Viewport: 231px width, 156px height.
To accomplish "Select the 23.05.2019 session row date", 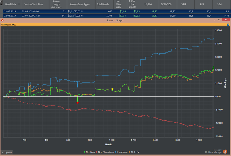I will click(10, 11).
